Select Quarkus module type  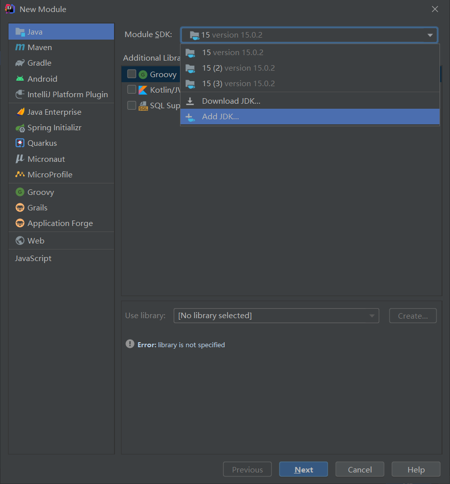click(61, 143)
